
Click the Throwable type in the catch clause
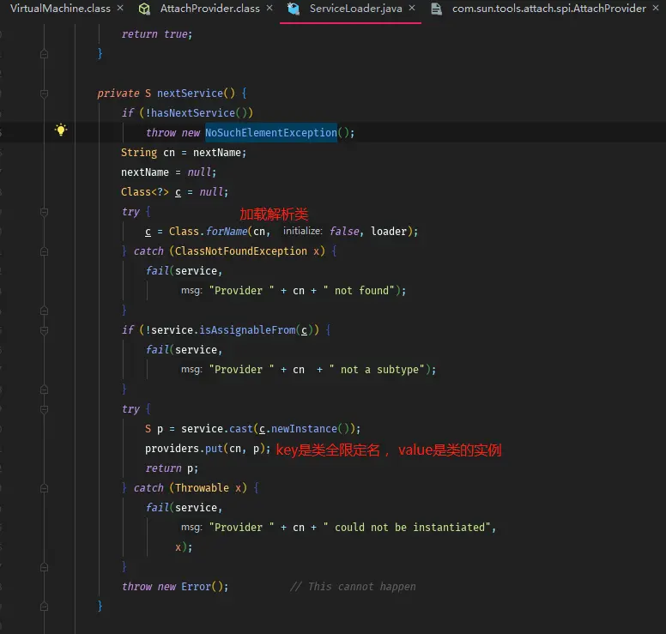202,488
